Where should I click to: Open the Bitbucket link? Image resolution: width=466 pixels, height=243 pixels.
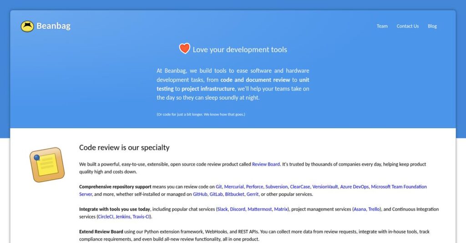pyautogui.click(x=234, y=194)
